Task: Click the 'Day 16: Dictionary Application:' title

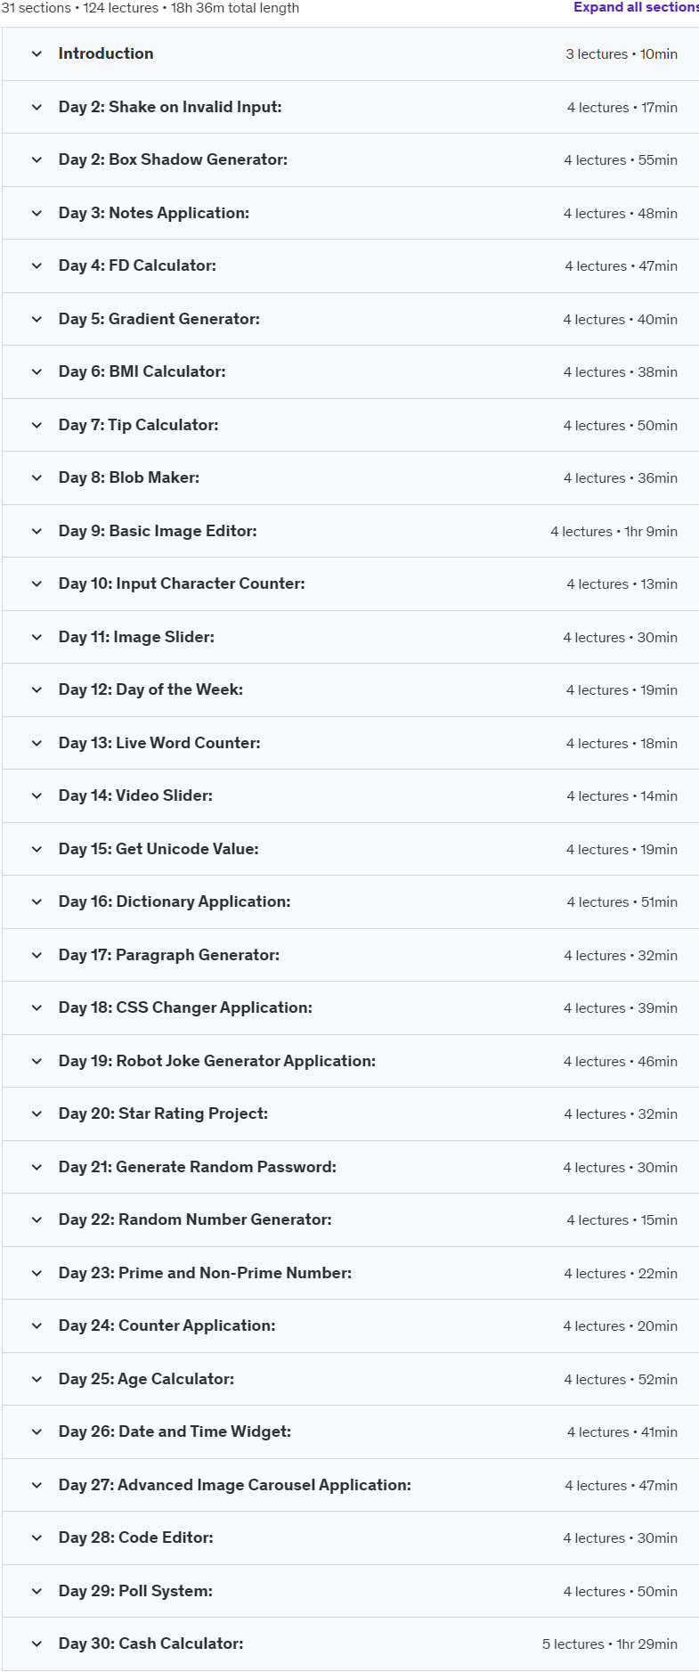Action: coord(175,901)
